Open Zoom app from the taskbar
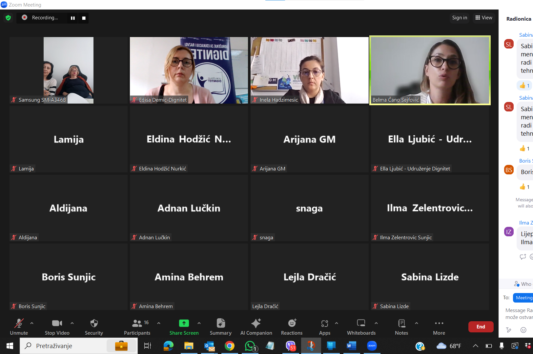 coord(372,346)
